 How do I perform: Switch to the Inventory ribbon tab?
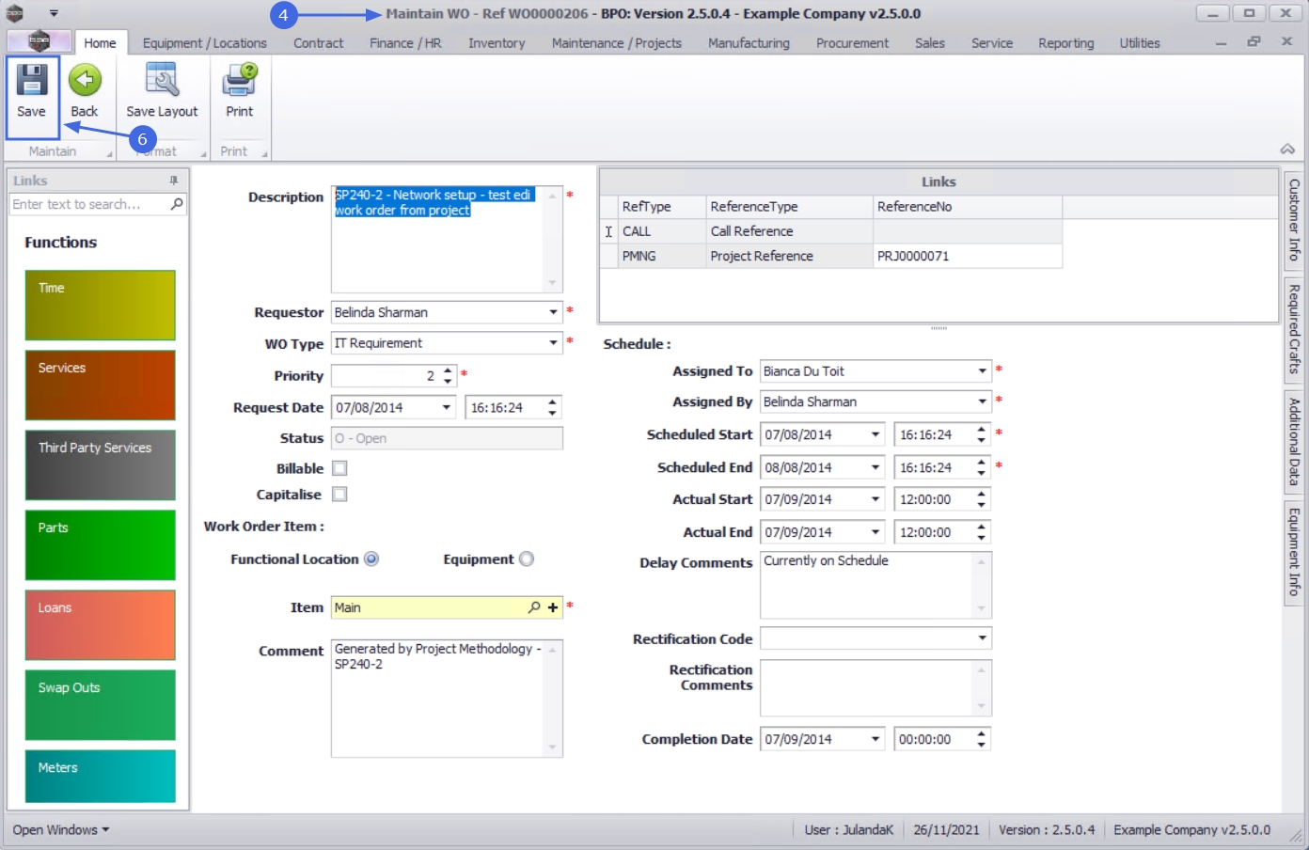coord(497,43)
